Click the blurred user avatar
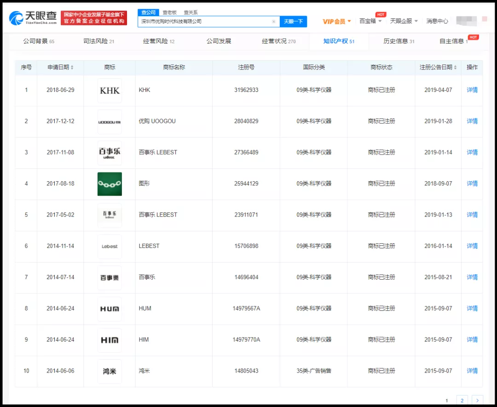The width and height of the screenshot is (497, 407). (x=466, y=21)
